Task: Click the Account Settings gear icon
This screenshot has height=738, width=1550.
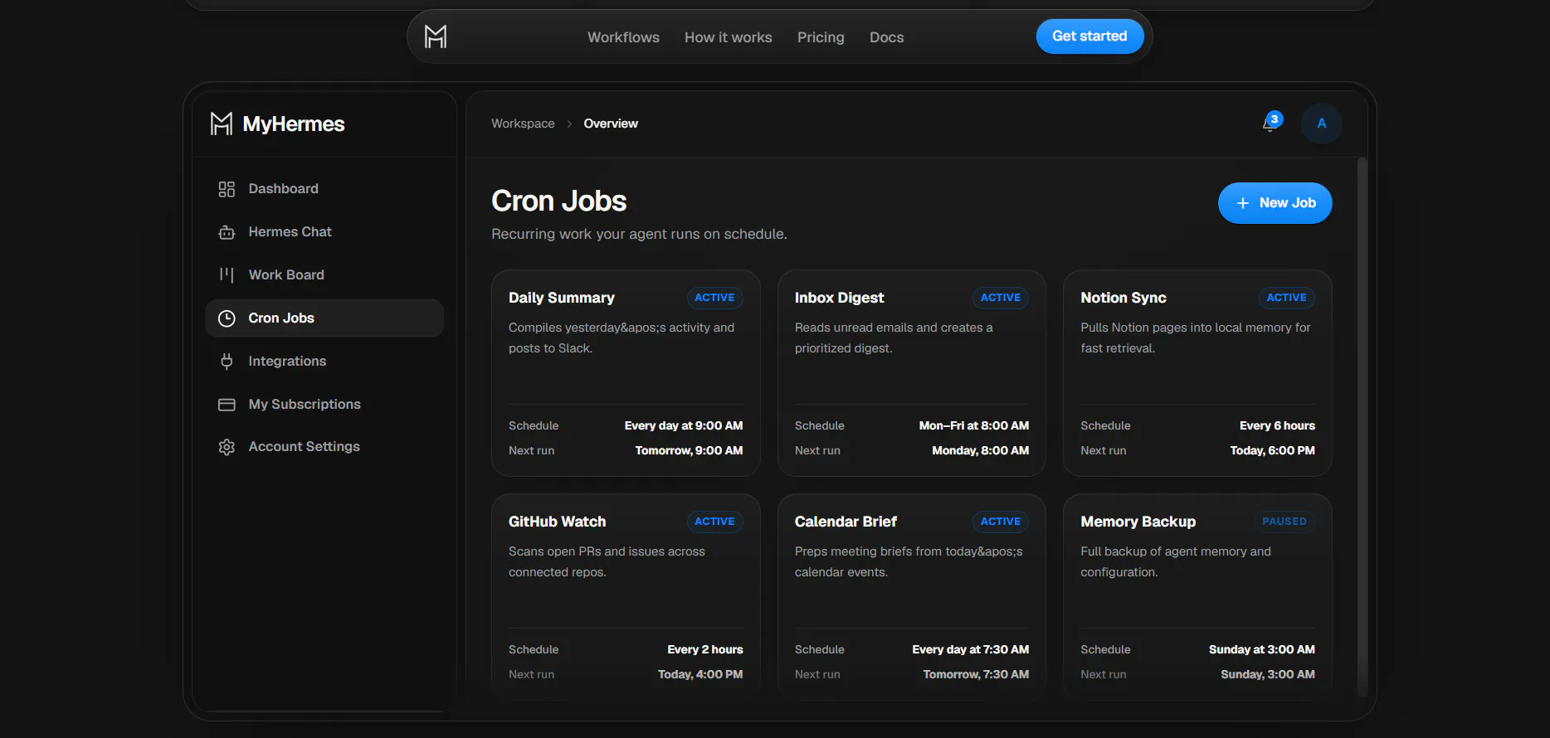Action: [227, 447]
